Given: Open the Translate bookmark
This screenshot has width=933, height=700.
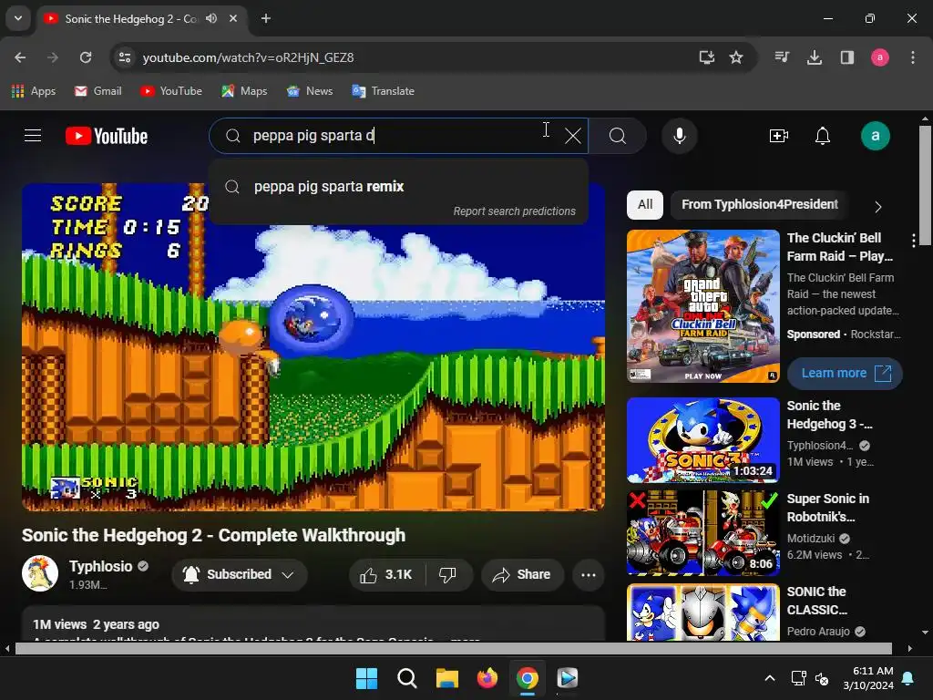Looking at the screenshot, I should point(384,91).
